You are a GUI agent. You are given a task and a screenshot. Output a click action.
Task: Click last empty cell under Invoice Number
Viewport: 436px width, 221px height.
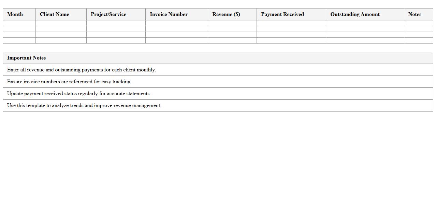(177, 40)
